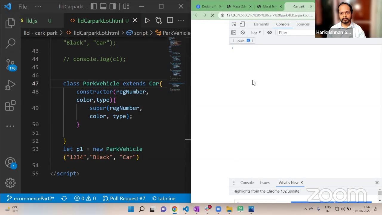
Task: Close the What's New drawer tab
Action: pos(302,182)
